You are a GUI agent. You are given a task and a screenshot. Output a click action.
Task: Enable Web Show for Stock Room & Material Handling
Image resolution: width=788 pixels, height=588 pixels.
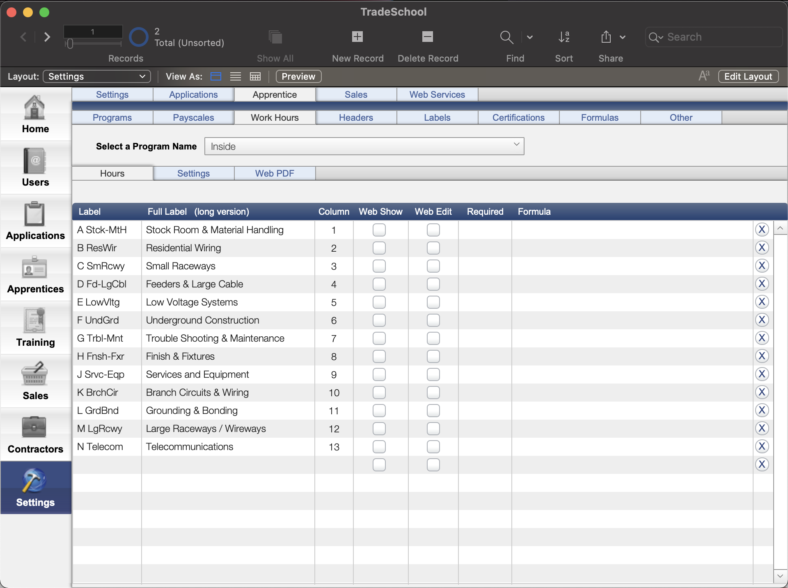click(379, 230)
